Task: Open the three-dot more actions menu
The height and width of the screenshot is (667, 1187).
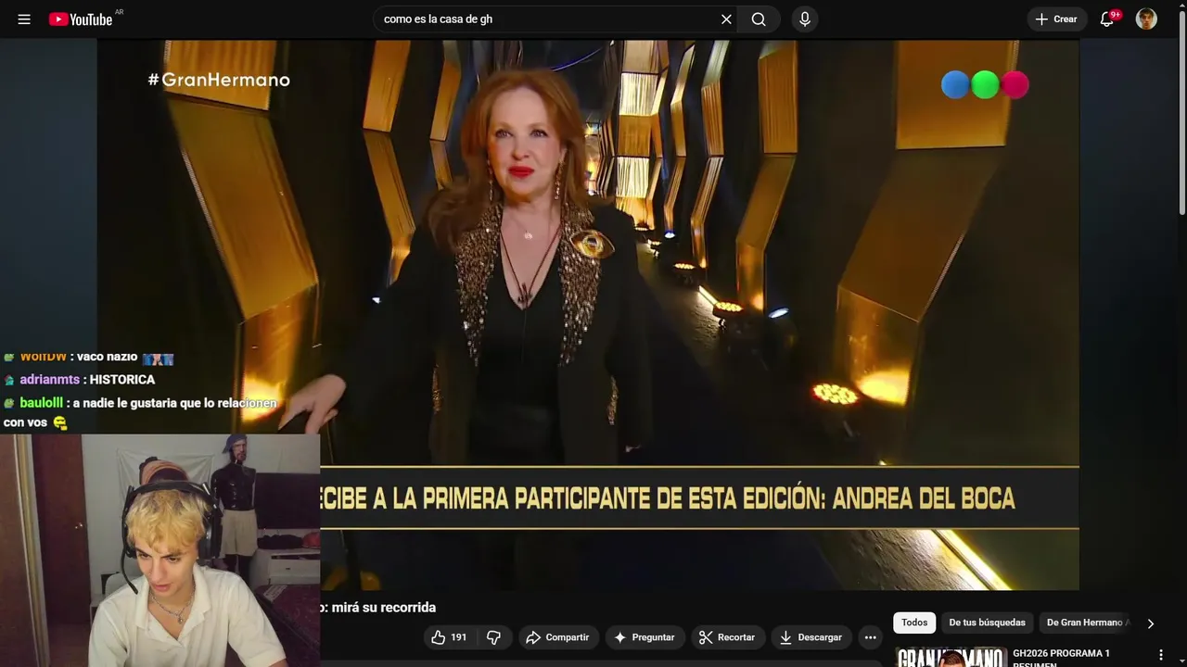Action: coord(870,637)
